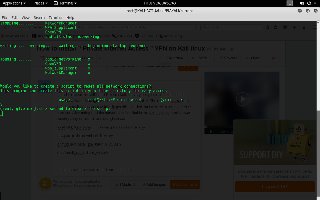
Task: Open the Places menu in top panel
Action: 41,3
